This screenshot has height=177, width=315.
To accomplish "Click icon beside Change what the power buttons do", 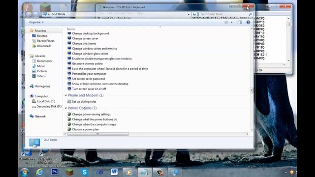I will (69, 119).
